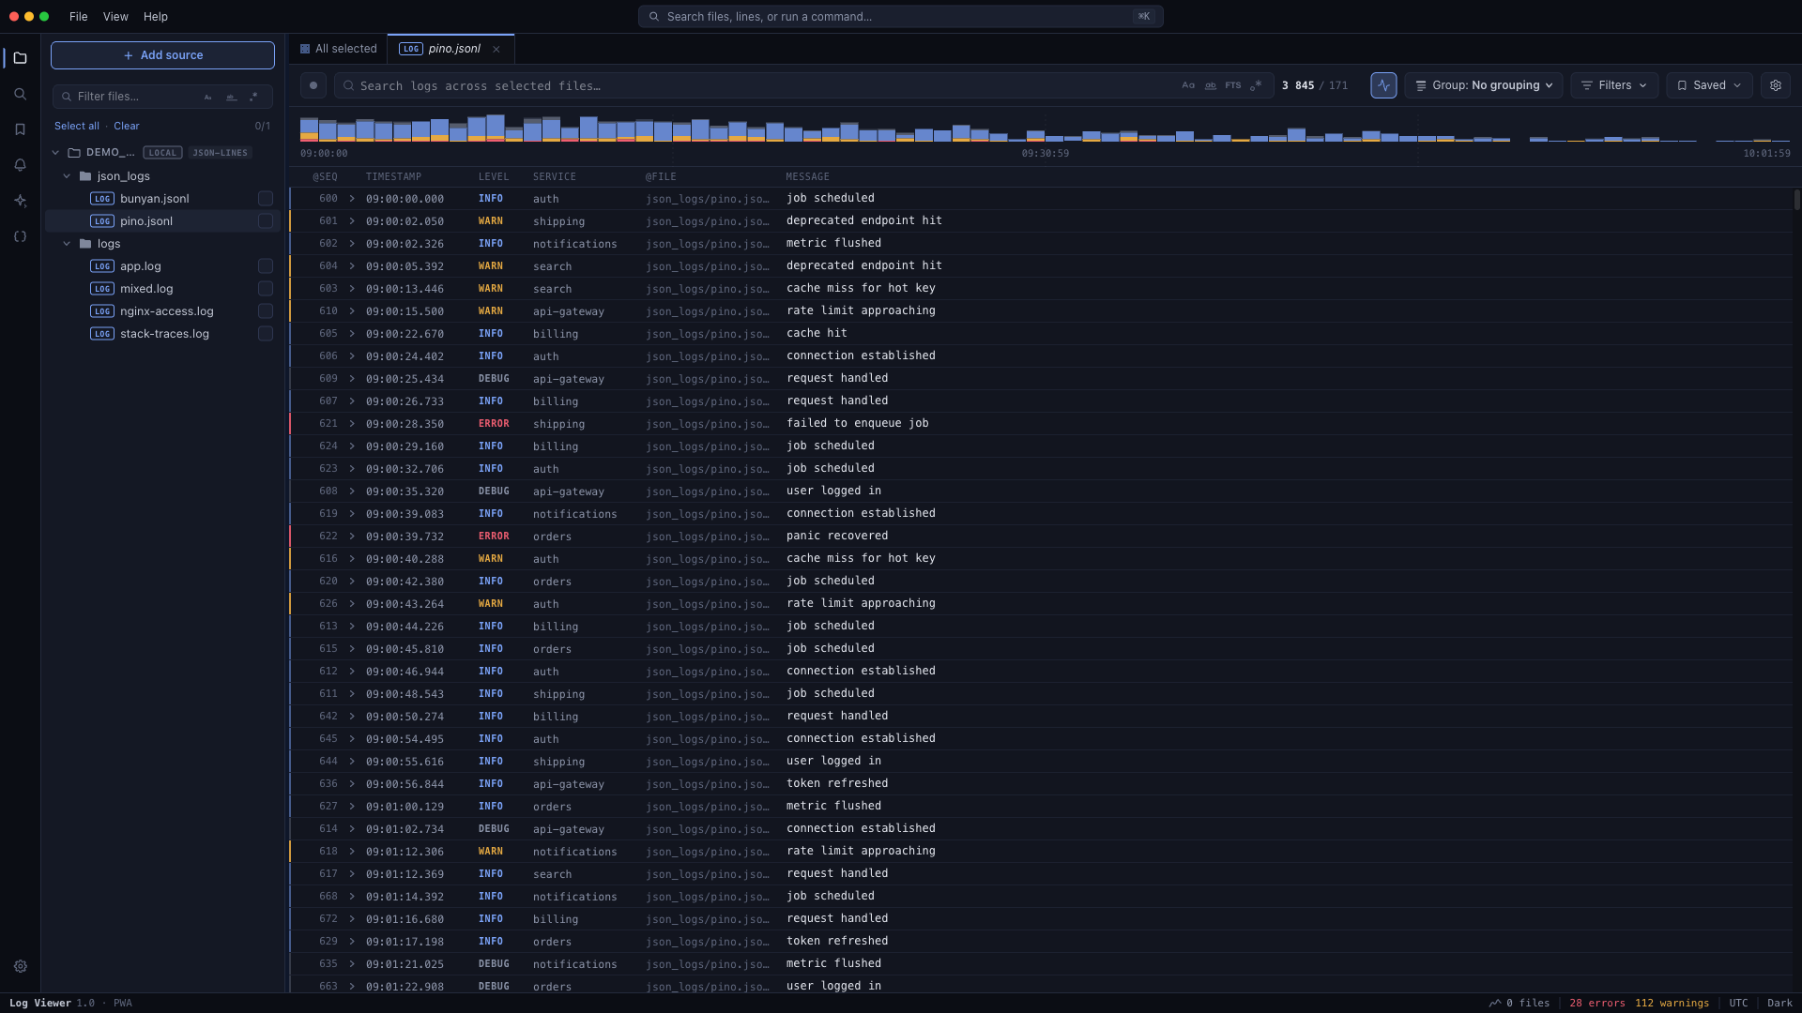Open the settings gear at sidebar bottom

pyautogui.click(x=20, y=966)
